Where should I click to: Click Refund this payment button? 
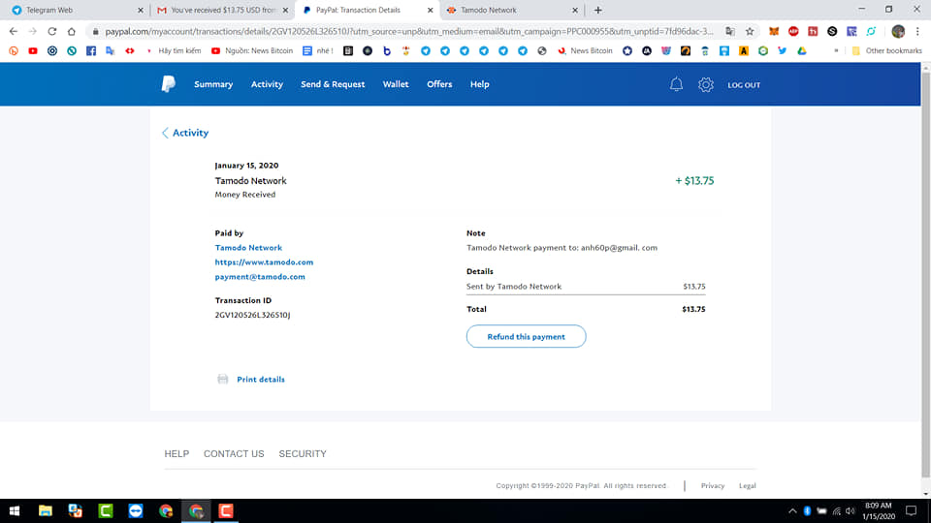[x=526, y=336]
